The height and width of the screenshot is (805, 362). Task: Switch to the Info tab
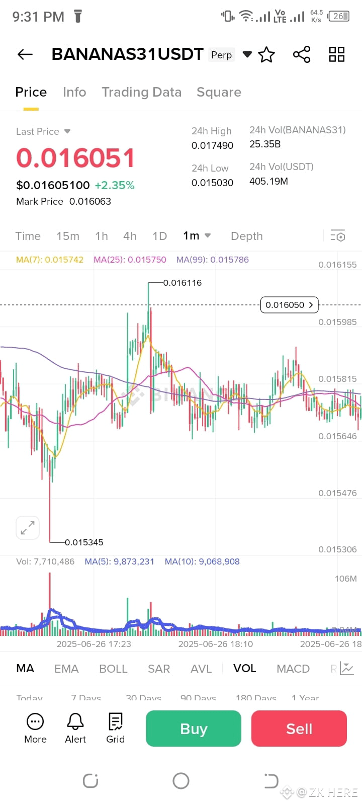(x=74, y=92)
